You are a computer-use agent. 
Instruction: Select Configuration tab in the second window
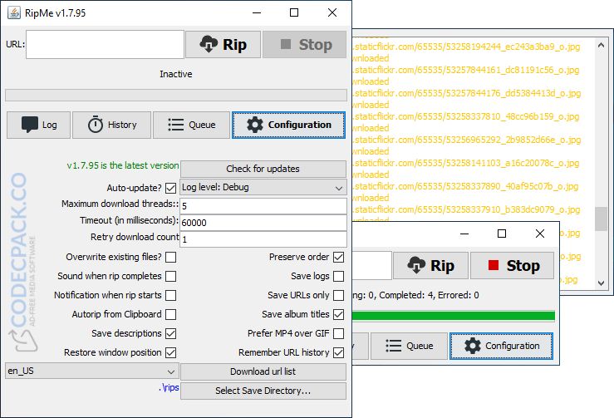pyautogui.click(x=502, y=346)
